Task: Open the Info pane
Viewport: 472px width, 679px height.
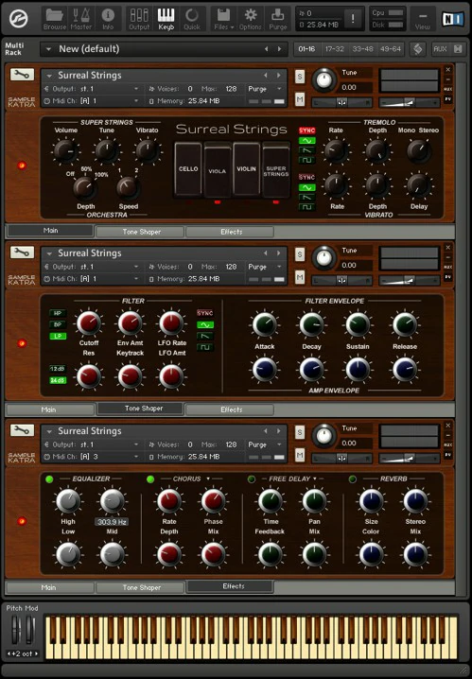Action: click(x=108, y=19)
